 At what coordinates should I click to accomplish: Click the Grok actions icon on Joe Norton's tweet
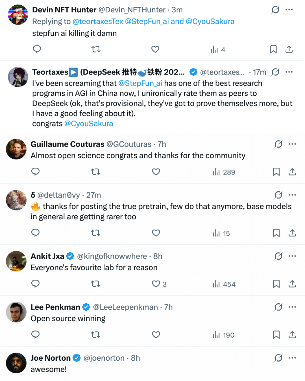(x=278, y=358)
